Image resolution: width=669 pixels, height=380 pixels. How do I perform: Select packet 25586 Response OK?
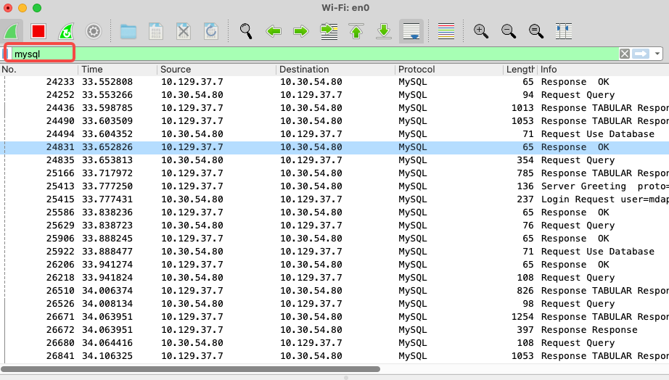pyautogui.click(x=334, y=212)
